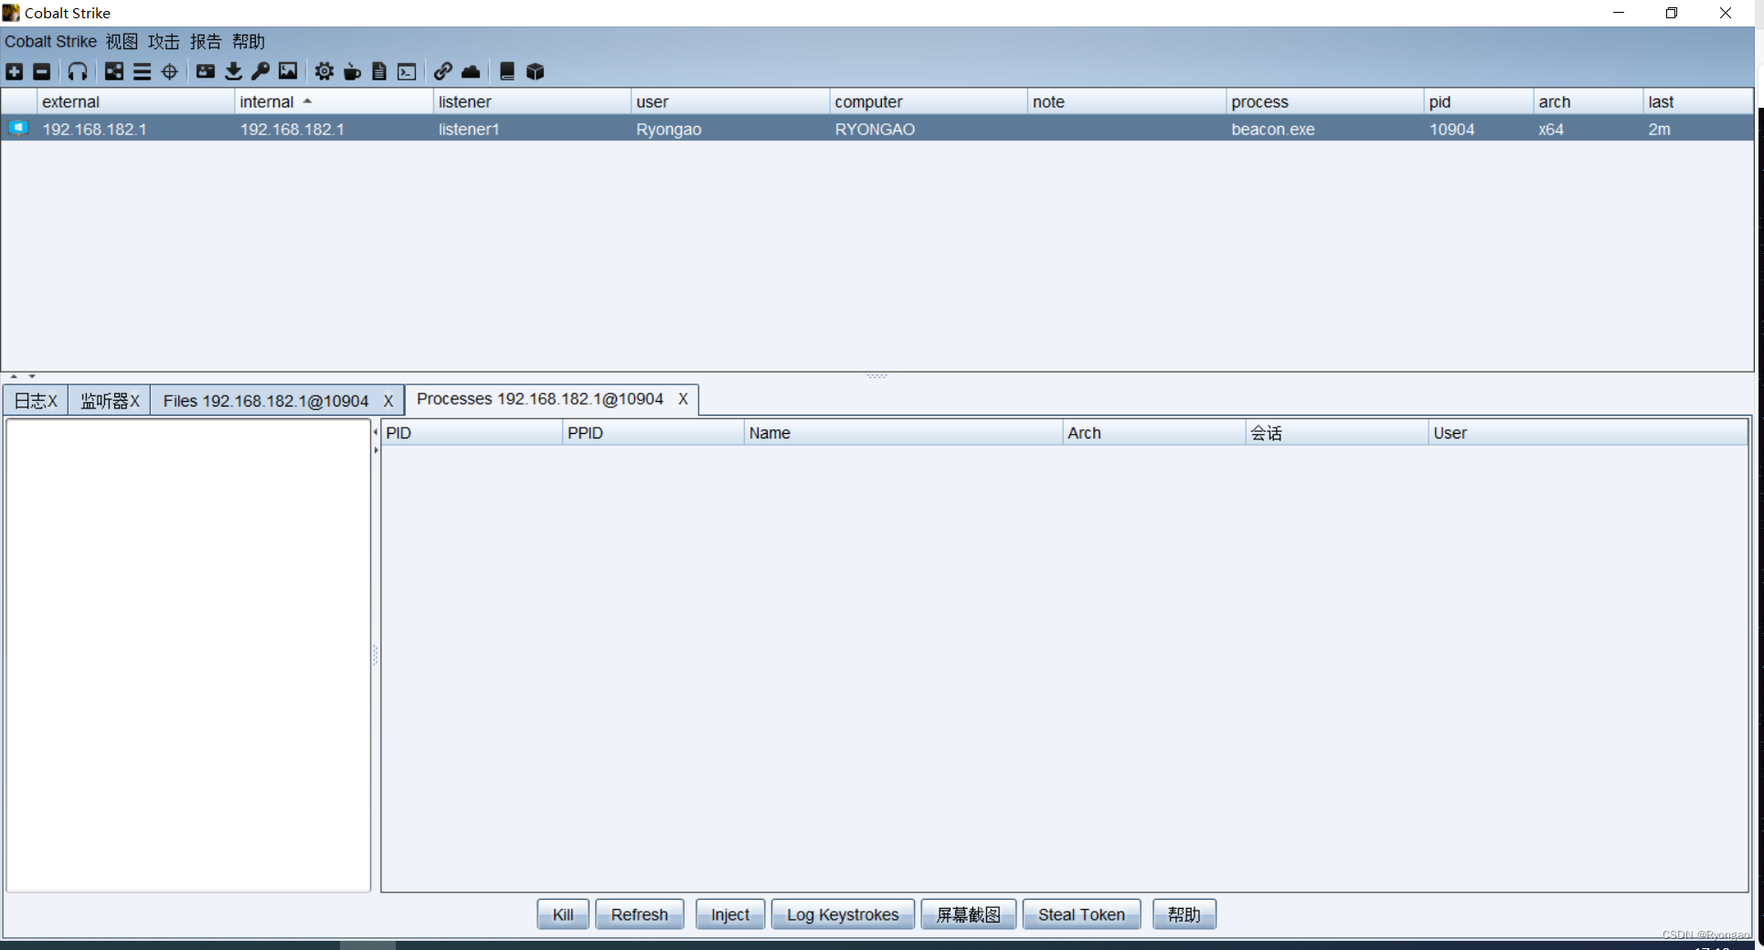This screenshot has width=1764, height=950.
Task: Switch to target table crosshair icon
Action: [x=170, y=71]
